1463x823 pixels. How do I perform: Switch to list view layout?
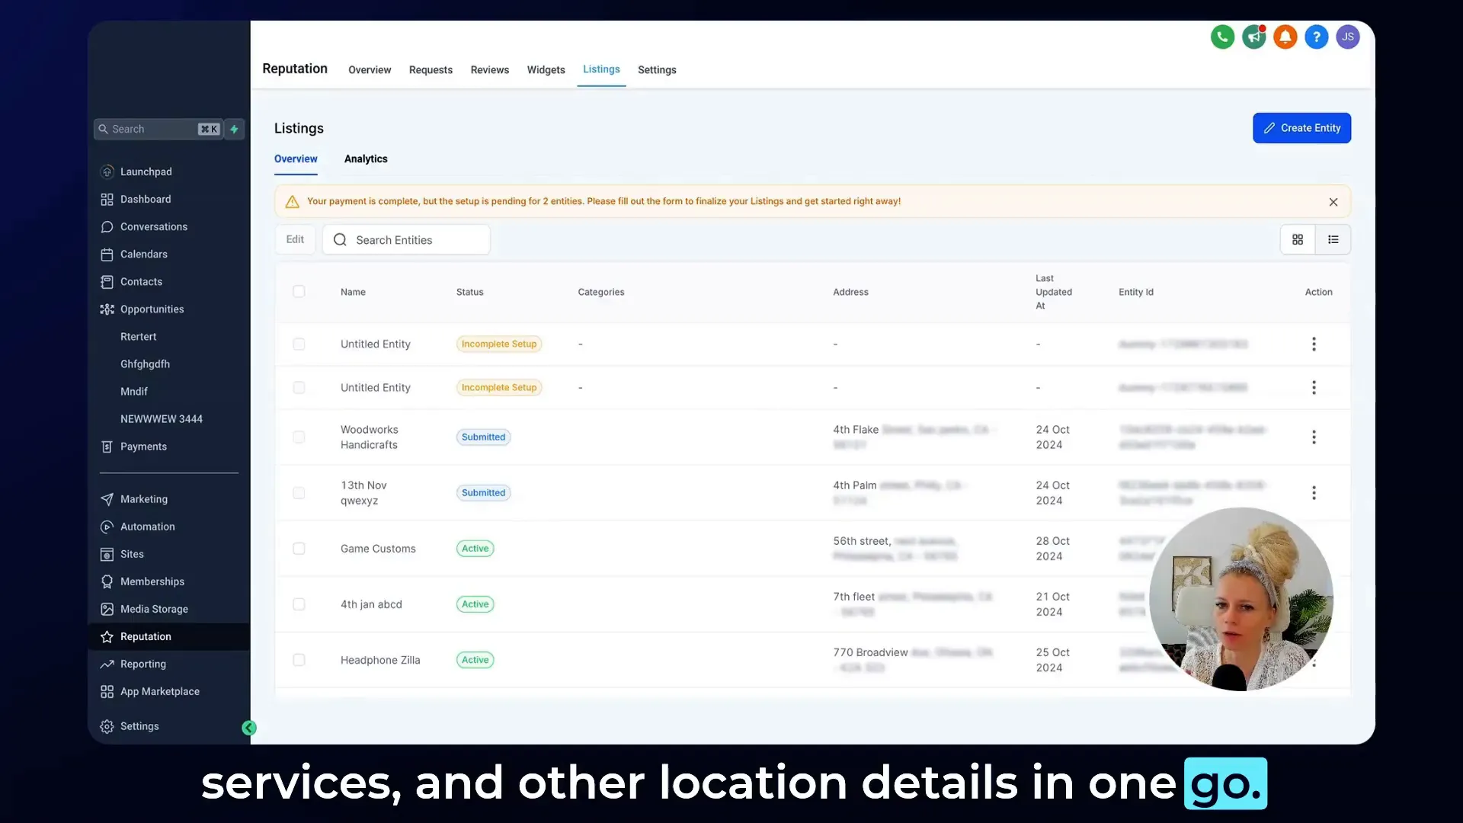1333,239
